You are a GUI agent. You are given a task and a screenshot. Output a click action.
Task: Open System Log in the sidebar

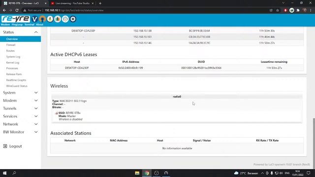coord(13,57)
